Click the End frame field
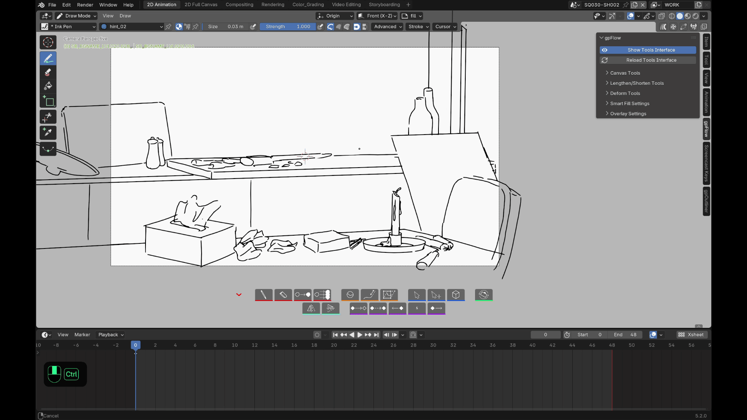Screen dimensions: 747x420 626,335
